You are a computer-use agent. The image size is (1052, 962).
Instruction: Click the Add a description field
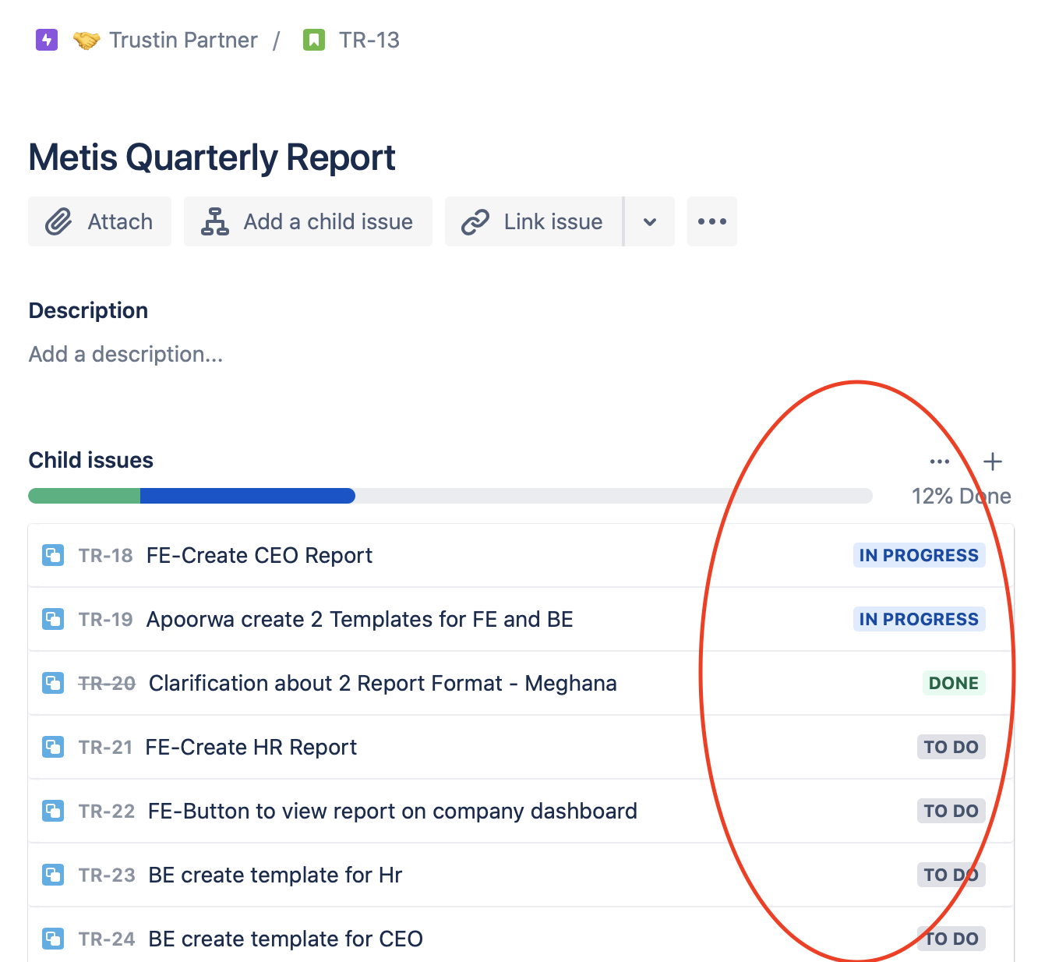pyautogui.click(x=126, y=354)
